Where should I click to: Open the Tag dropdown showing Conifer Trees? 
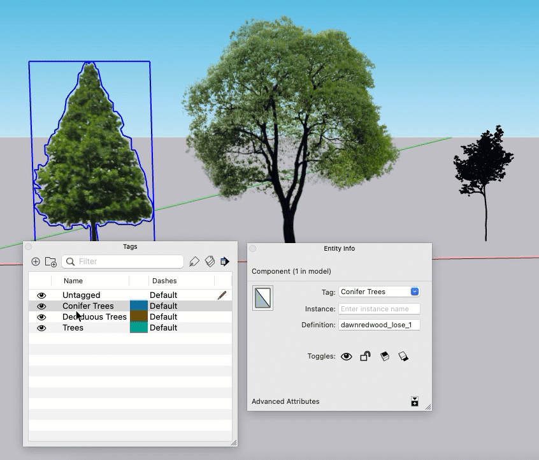(x=413, y=291)
